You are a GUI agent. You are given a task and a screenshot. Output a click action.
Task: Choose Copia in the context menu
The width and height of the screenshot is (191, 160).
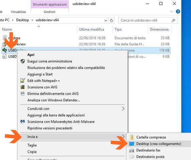32,152
